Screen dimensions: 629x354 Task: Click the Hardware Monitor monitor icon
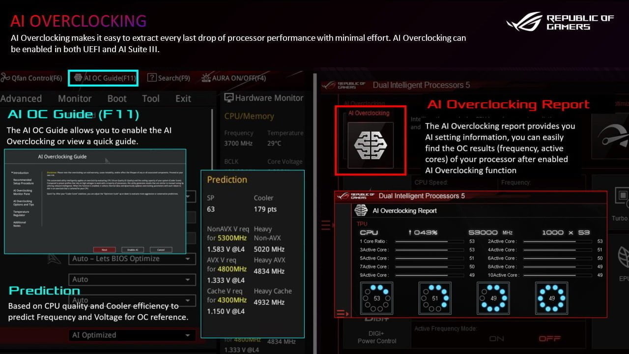pyautogui.click(x=229, y=98)
